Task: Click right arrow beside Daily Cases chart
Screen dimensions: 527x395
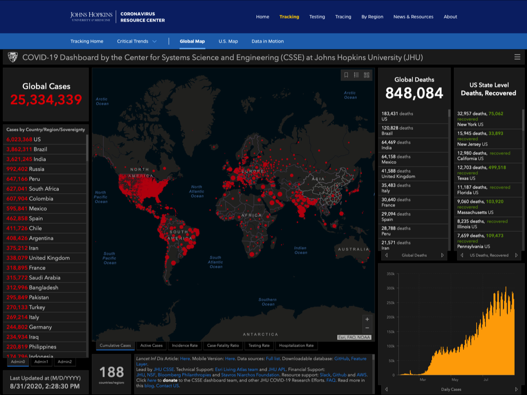Action: 516,389
